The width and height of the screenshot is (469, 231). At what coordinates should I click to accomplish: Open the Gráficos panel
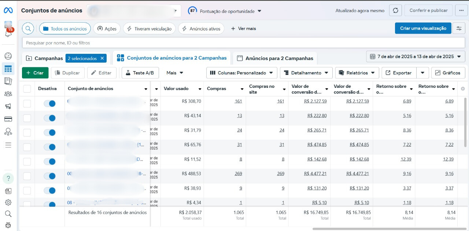coord(448,73)
